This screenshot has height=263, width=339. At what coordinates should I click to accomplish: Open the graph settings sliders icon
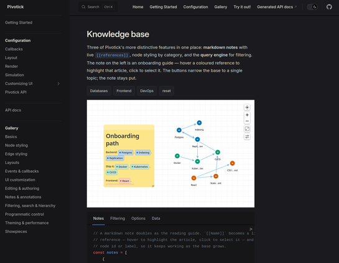point(247,136)
